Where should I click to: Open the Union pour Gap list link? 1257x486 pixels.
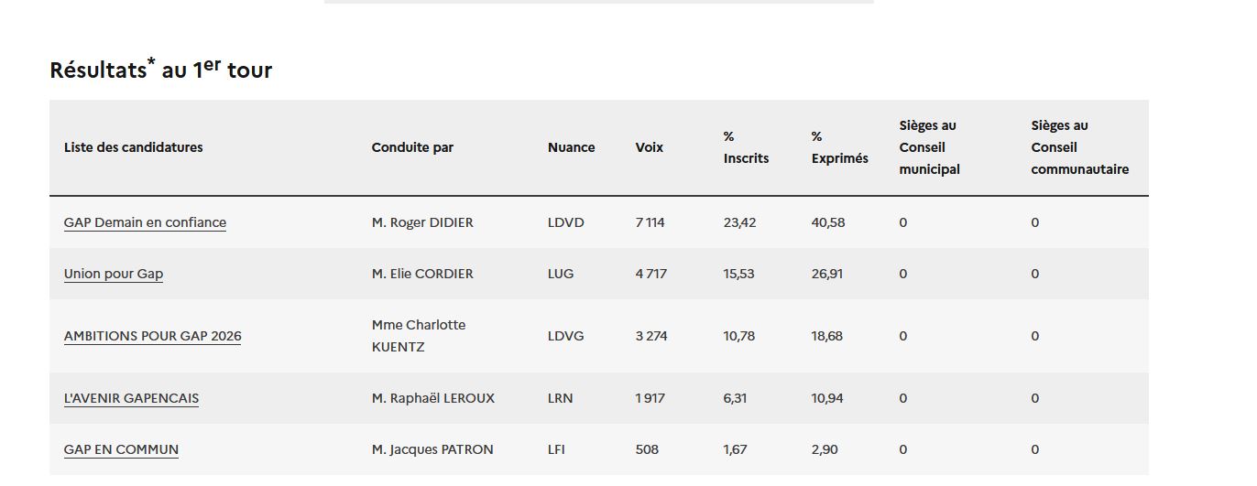(114, 274)
